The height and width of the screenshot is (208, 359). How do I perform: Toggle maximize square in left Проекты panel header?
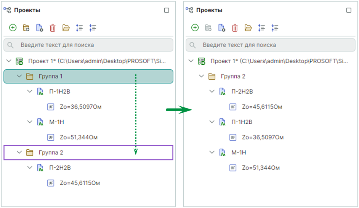tap(167, 10)
